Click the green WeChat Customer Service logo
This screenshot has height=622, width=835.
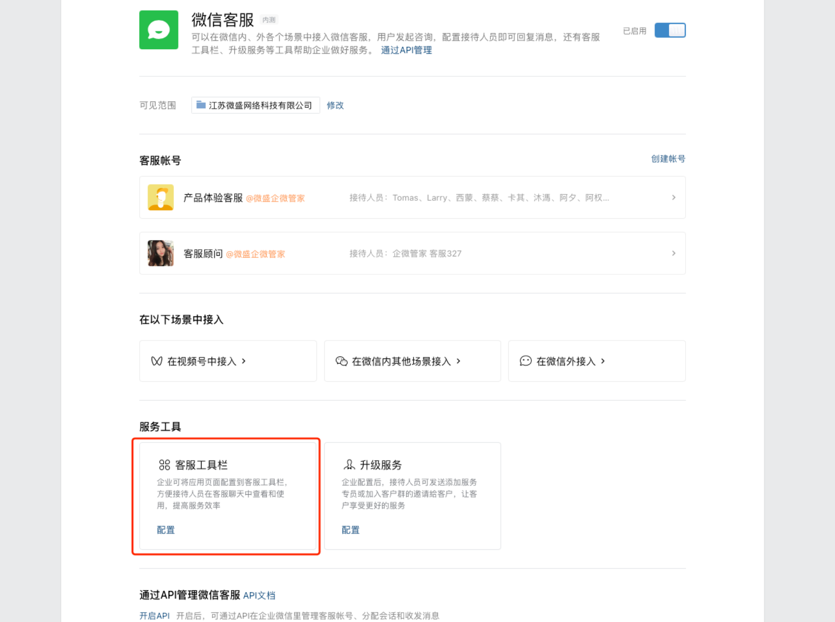pos(159,30)
